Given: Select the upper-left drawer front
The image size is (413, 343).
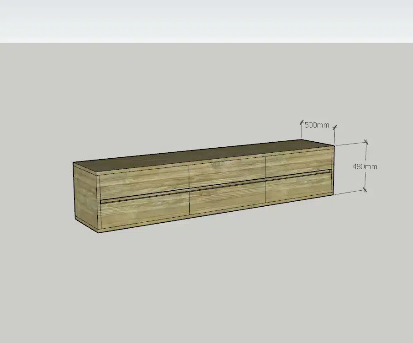Looking at the screenshot, I should [x=144, y=181].
